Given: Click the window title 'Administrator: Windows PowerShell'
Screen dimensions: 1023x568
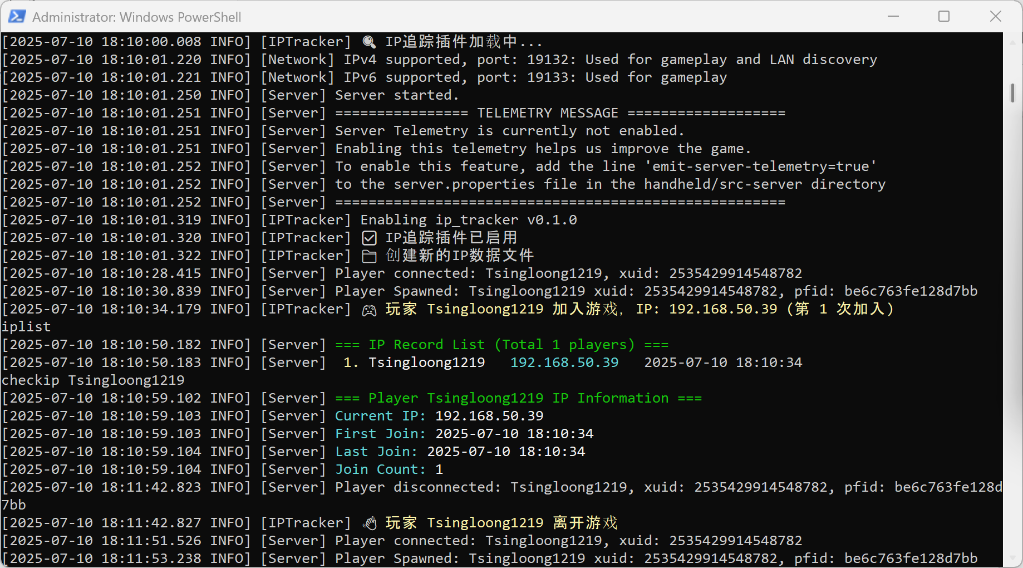Looking at the screenshot, I should 137,17.
